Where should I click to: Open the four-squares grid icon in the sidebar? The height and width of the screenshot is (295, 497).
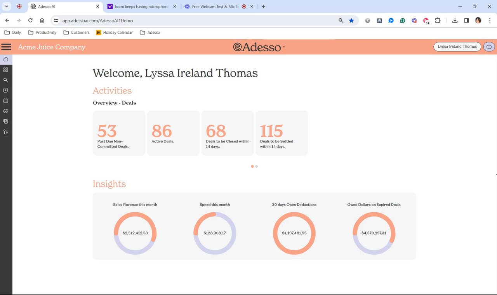click(x=6, y=70)
